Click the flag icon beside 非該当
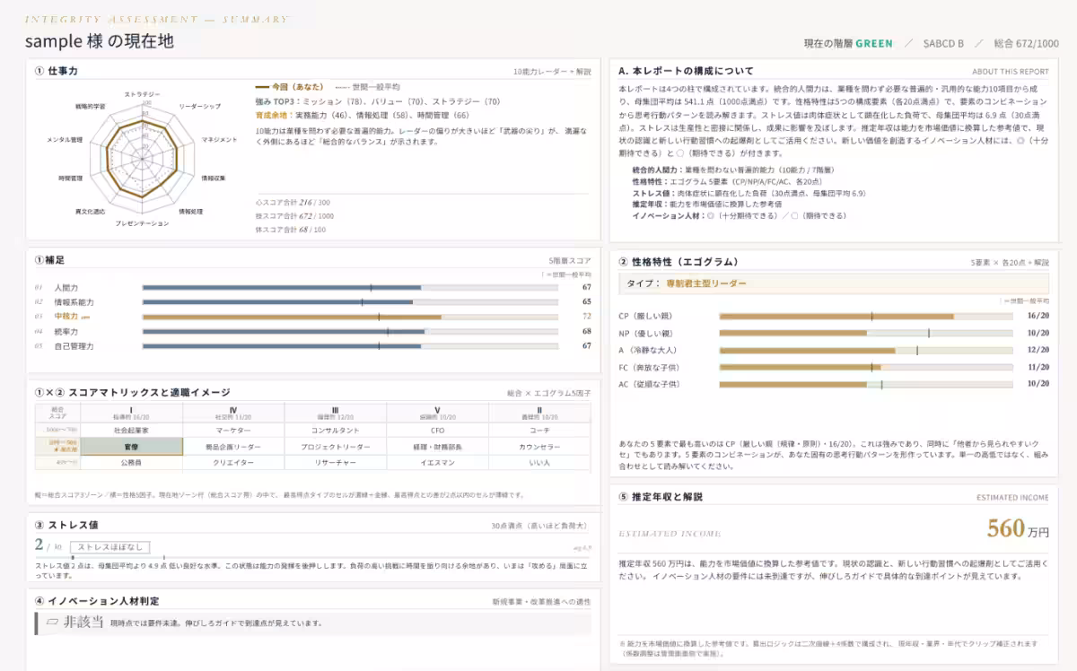This screenshot has width=1077, height=671. pyautogui.click(x=52, y=622)
